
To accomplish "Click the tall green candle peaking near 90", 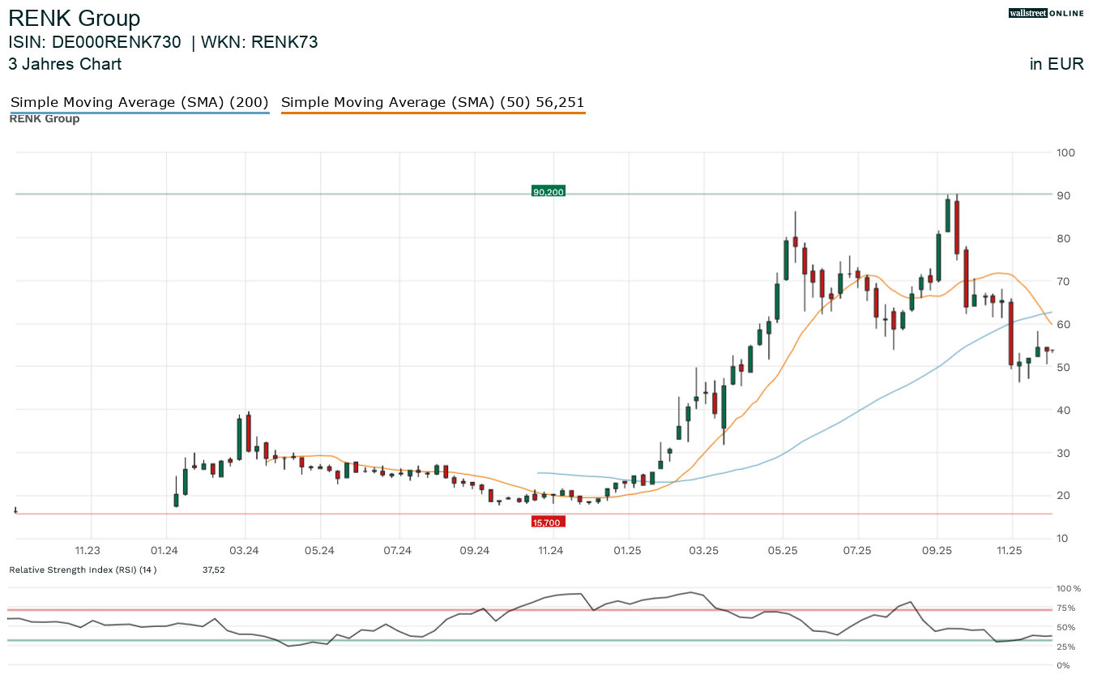I will point(947,215).
